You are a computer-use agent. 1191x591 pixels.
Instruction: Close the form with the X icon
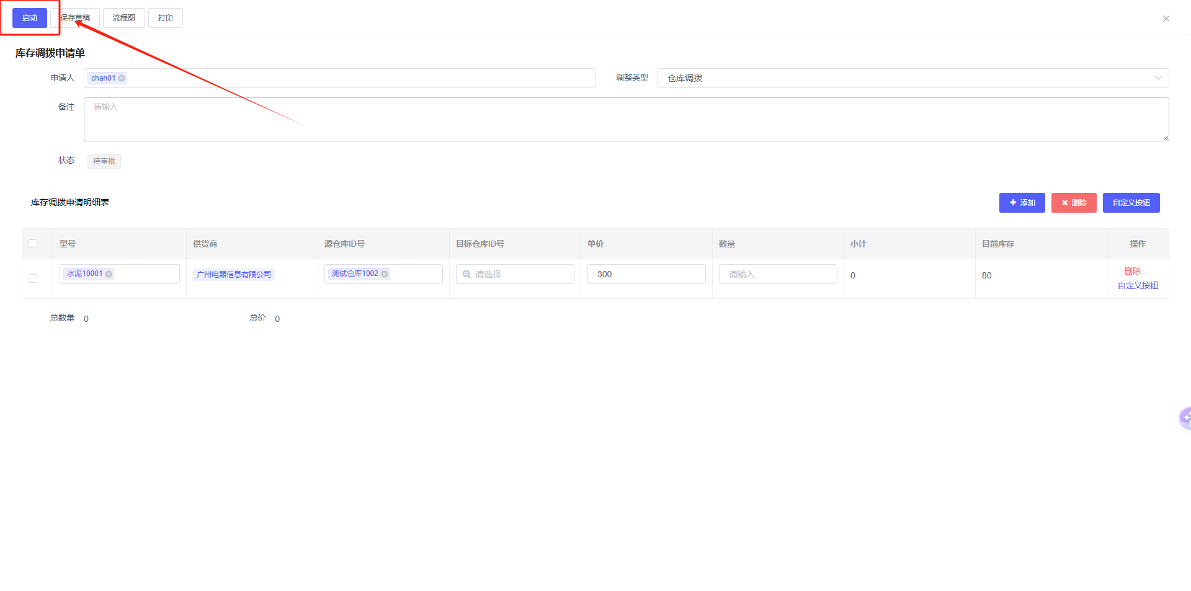pyautogui.click(x=1166, y=19)
